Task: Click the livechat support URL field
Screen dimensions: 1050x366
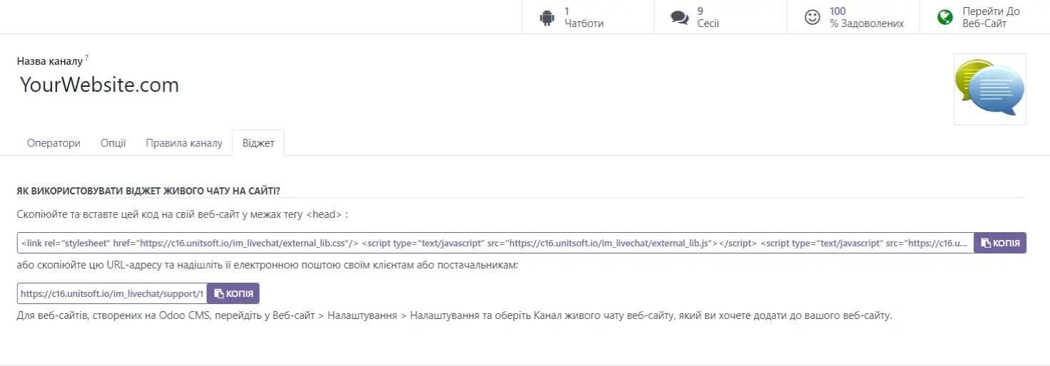Action: click(x=112, y=293)
